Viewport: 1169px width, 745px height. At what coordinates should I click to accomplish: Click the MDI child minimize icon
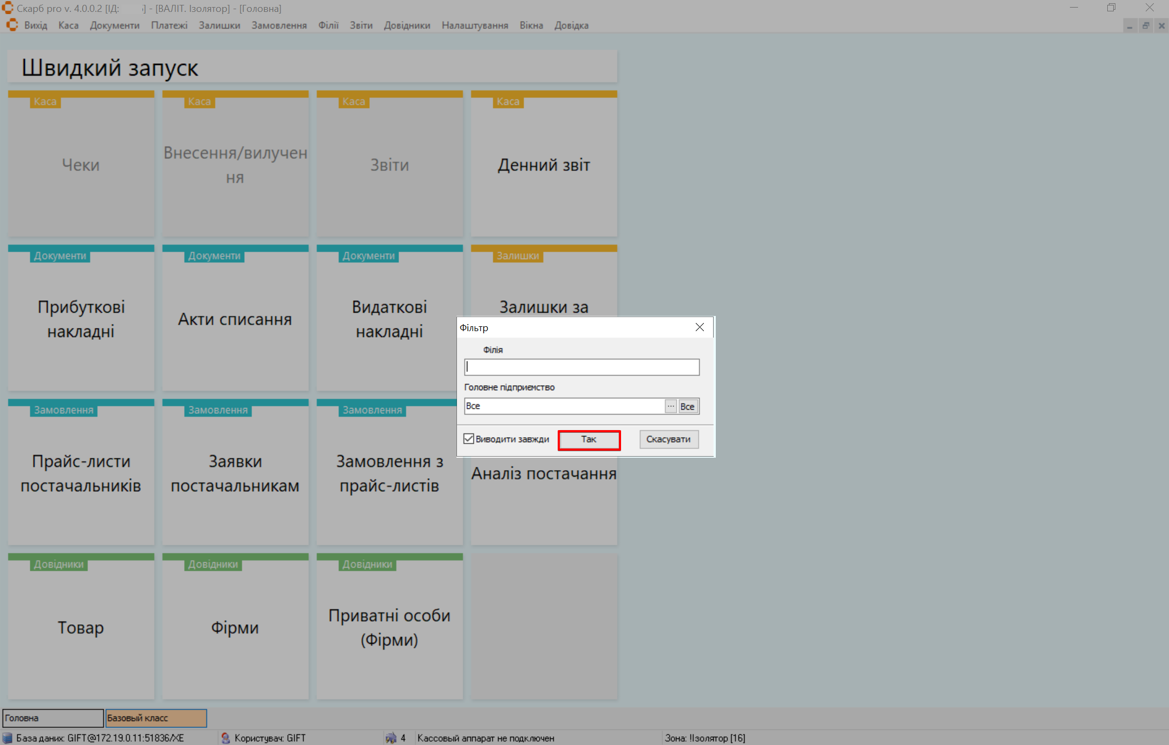1130,25
